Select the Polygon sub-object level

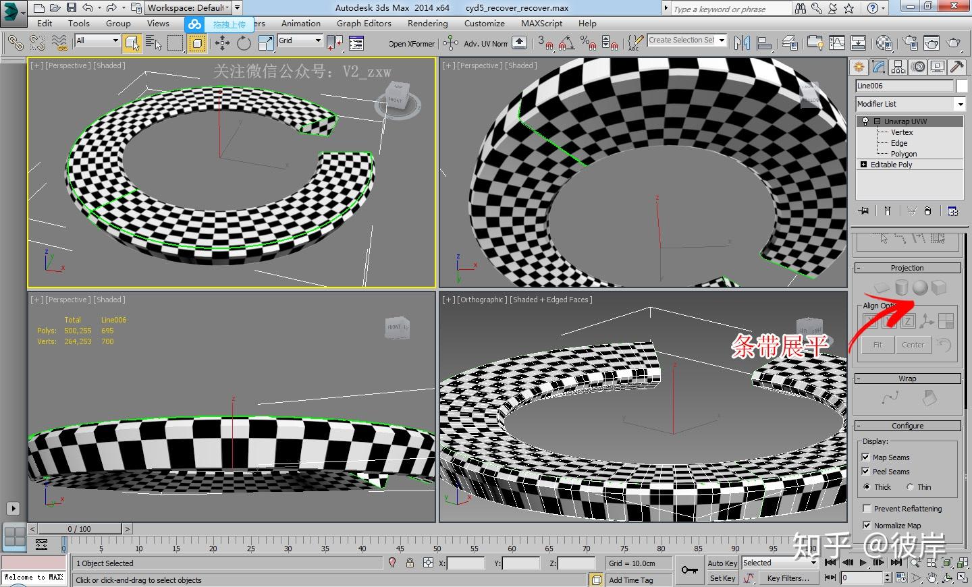(903, 154)
